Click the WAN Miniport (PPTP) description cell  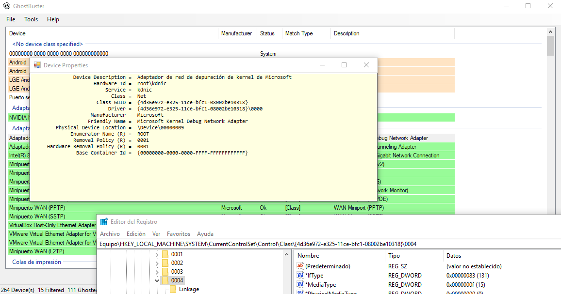tap(359, 208)
